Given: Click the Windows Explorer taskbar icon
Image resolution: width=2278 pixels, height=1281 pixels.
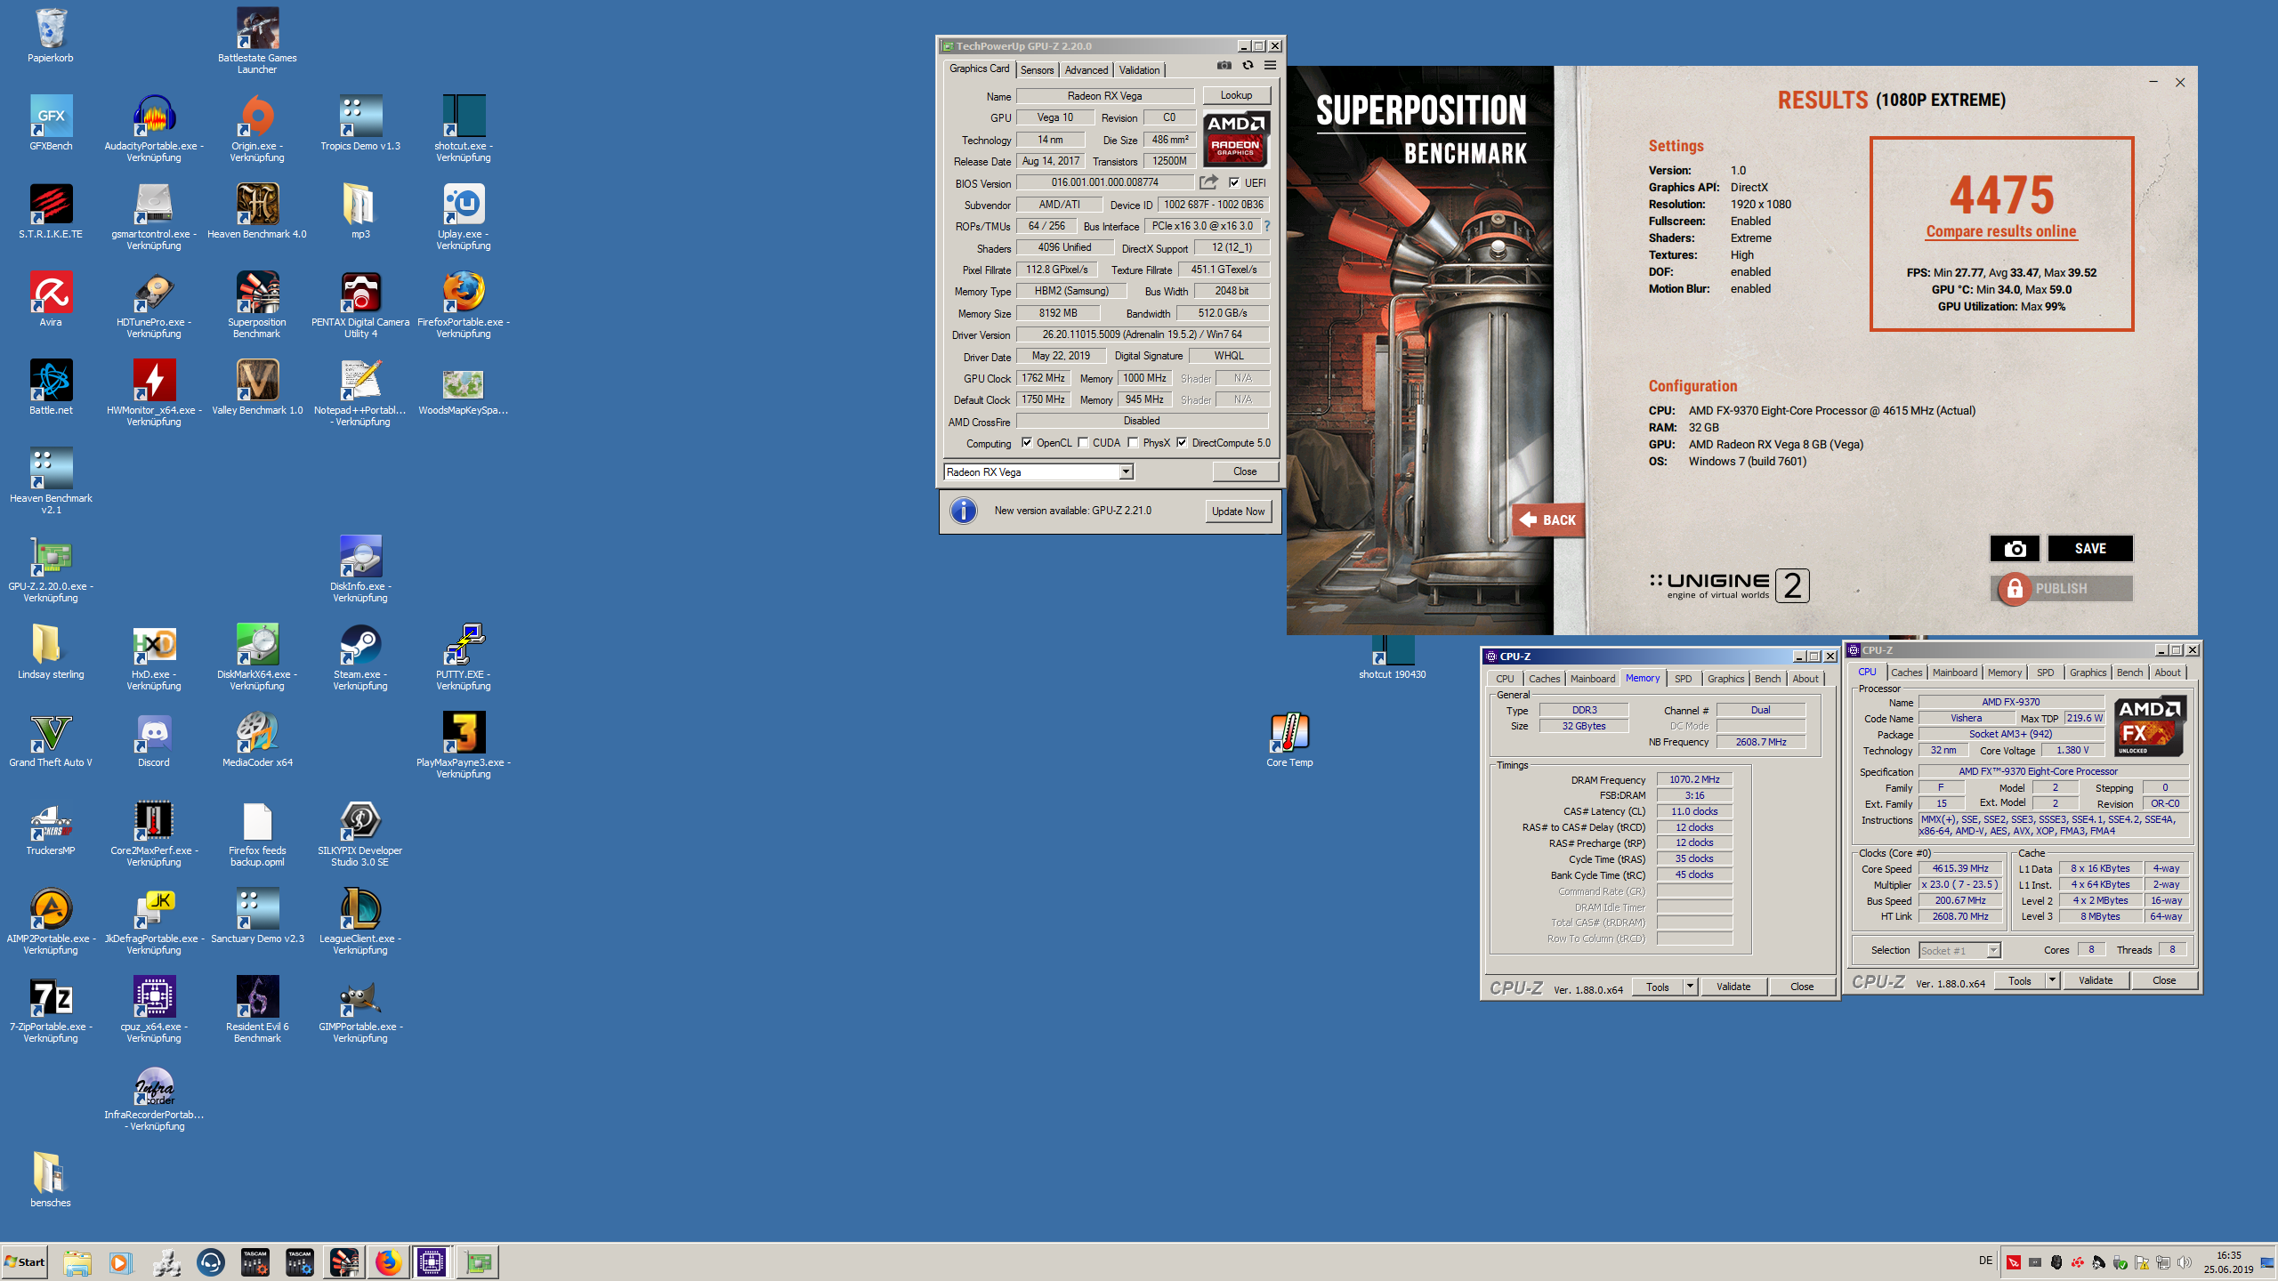Looking at the screenshot, I should pos(77,1262).
